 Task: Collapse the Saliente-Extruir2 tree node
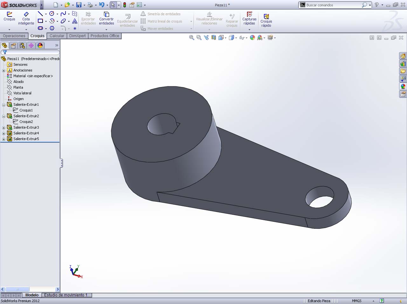(x=4, y=116)
